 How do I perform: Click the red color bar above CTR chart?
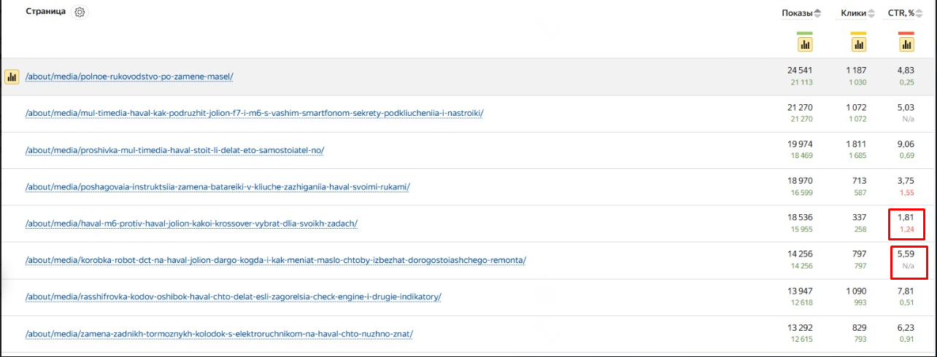click(x=906, y=34)
